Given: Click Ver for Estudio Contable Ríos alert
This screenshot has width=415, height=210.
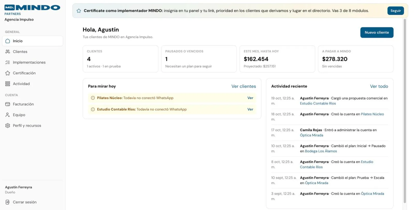Looking at the screenshot, I should [250, 109].
